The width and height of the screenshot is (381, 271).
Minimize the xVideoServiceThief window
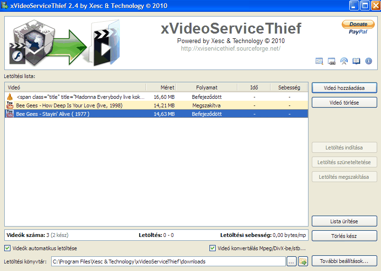tap(354, 5)
